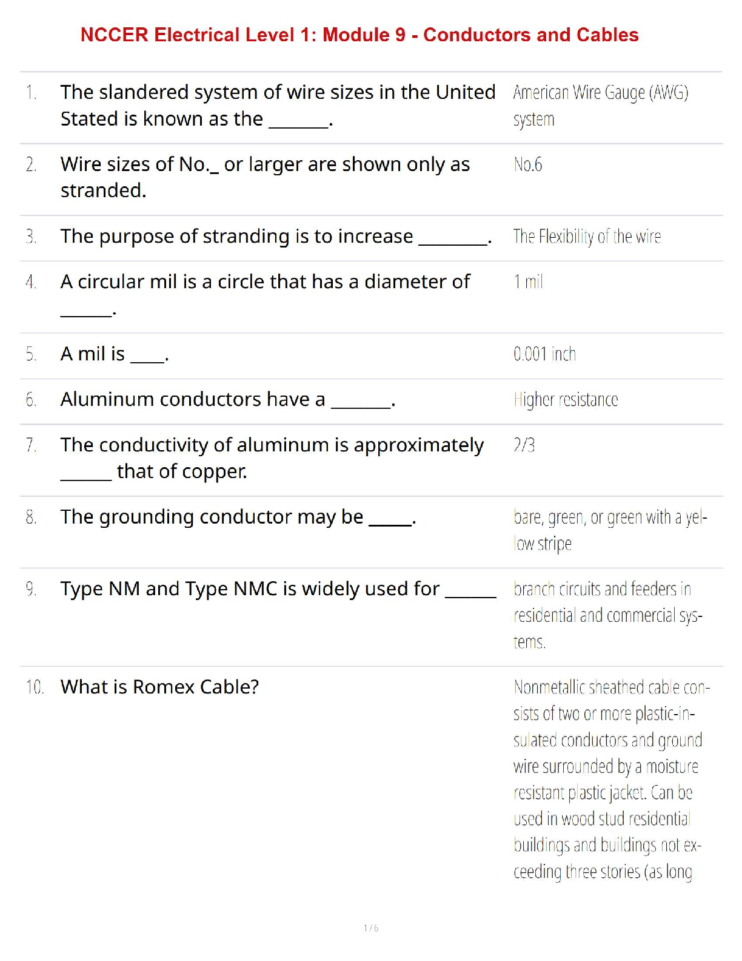Select the bare, green, or yellow stripe answer
The width and height of the screenshot is (742, 961).
[x=609, y=530]
